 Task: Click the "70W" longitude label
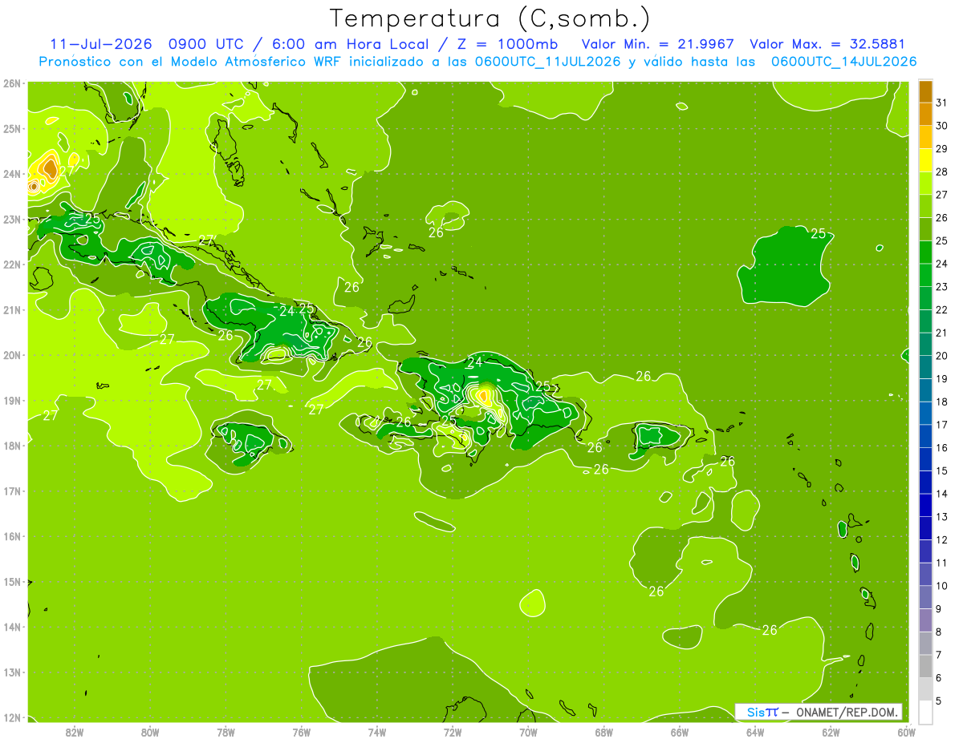pyautogui.click(x=528, y=732)
